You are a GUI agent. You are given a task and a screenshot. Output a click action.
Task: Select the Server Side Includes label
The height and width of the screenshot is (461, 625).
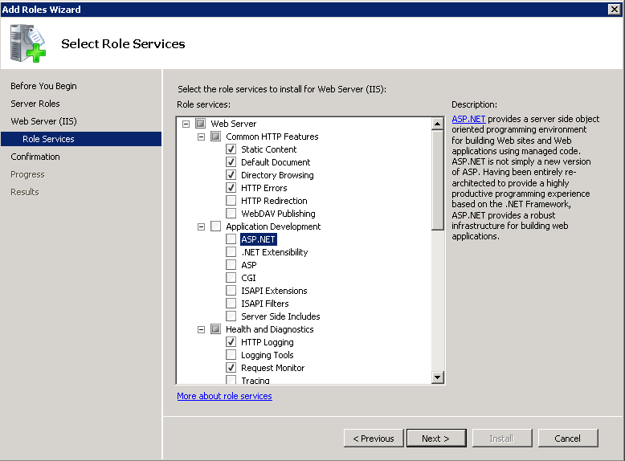point(280,316)
